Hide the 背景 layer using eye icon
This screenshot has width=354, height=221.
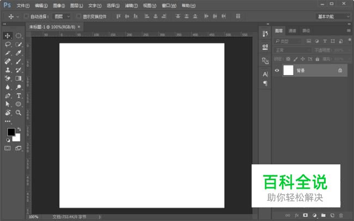277,70
